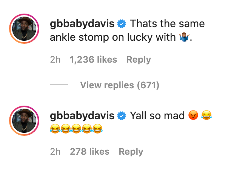
Task: Click the shrugging person emoji
Action: click(x=184, y=37)
